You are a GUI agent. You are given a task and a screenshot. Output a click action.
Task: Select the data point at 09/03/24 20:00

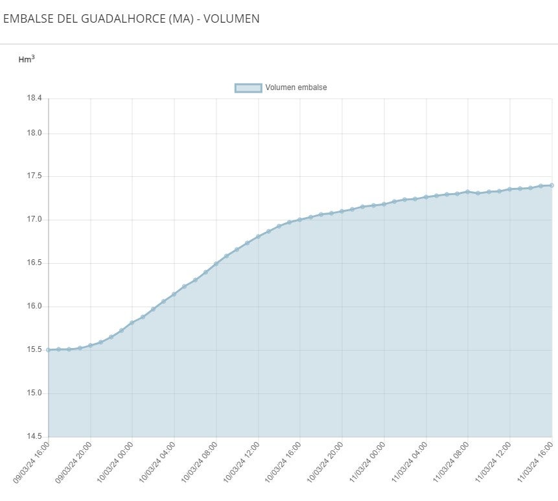(91, 345)
